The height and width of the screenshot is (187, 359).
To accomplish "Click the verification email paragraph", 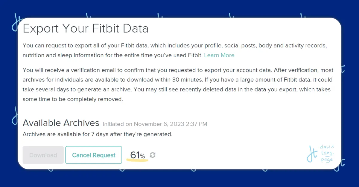I will [178, 85].
